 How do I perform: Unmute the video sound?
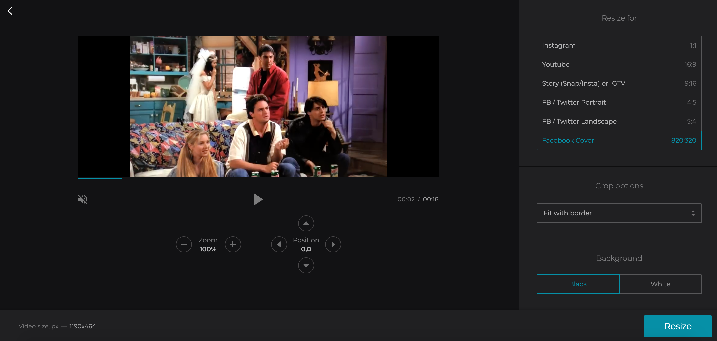(82, 199)
